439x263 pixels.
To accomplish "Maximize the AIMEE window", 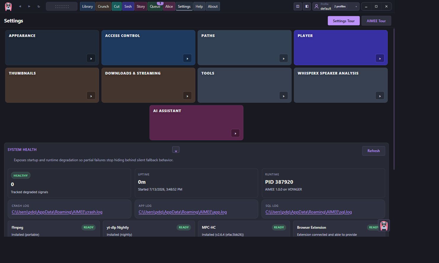I will pyautogui.click(x=376, y=7).
